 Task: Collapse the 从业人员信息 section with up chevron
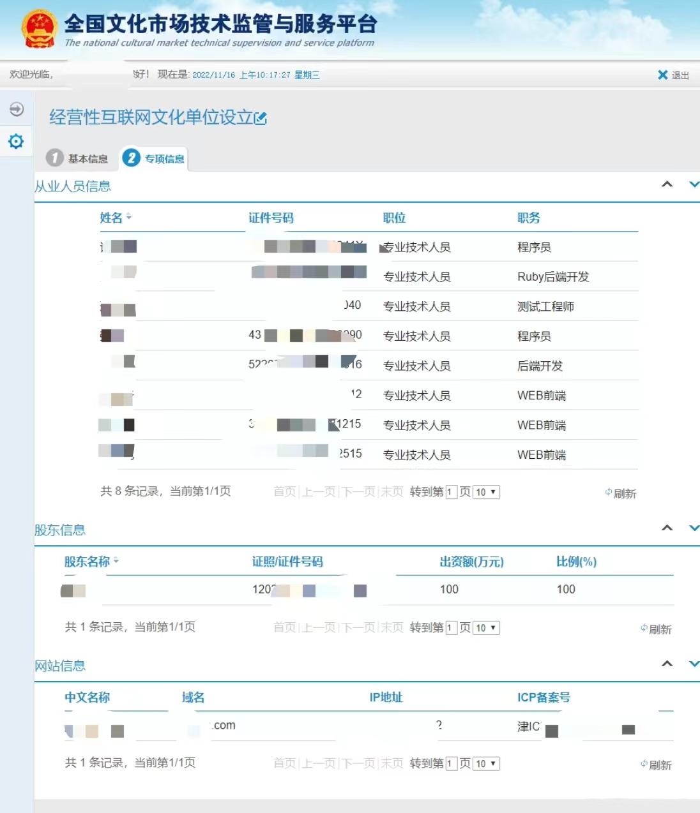(x=667, y=184)
